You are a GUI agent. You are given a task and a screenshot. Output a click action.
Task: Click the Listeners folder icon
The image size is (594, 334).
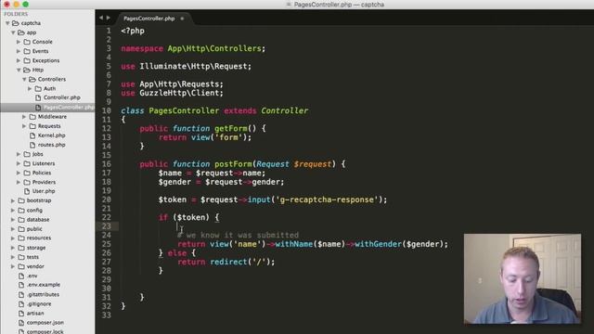coord(27,163)
